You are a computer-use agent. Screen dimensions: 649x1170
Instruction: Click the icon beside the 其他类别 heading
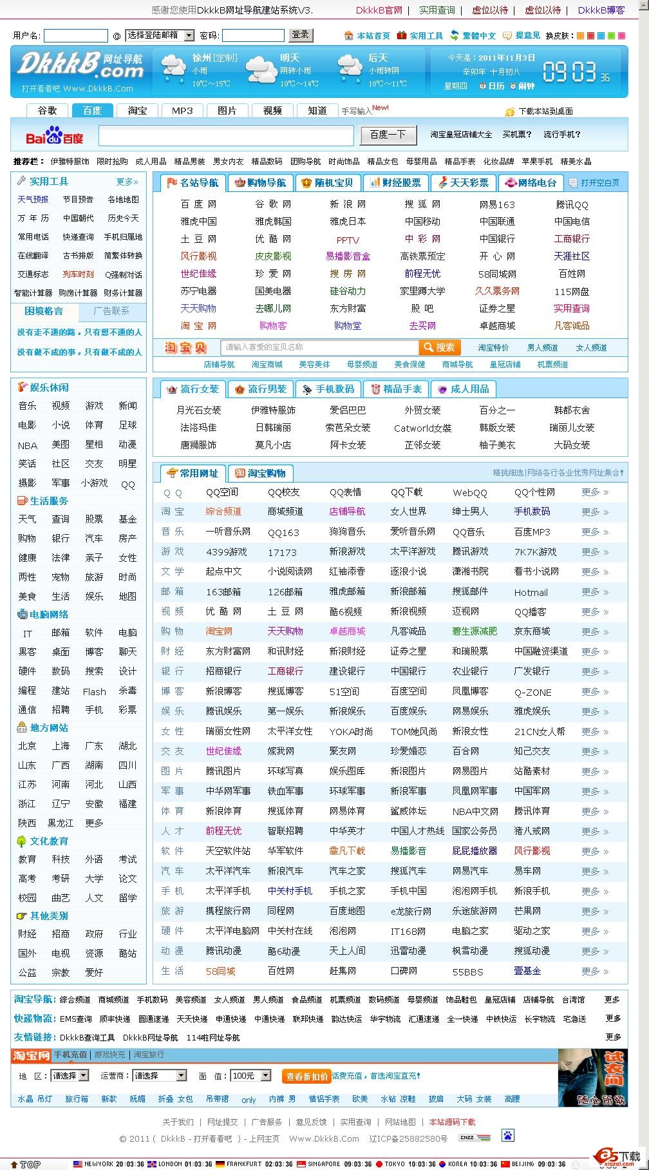[x=21, y=916]
